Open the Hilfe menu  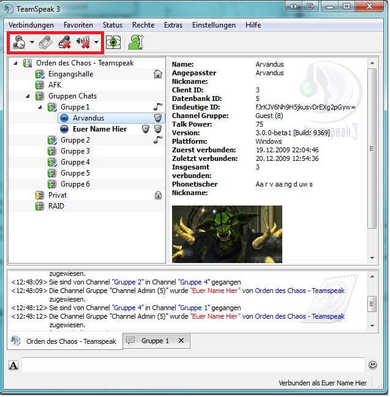[x=253, y=25]
